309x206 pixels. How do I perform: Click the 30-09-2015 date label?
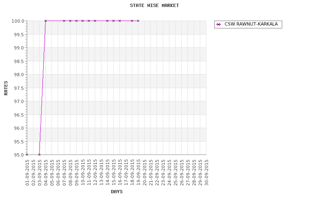click(x=206, y=173)
